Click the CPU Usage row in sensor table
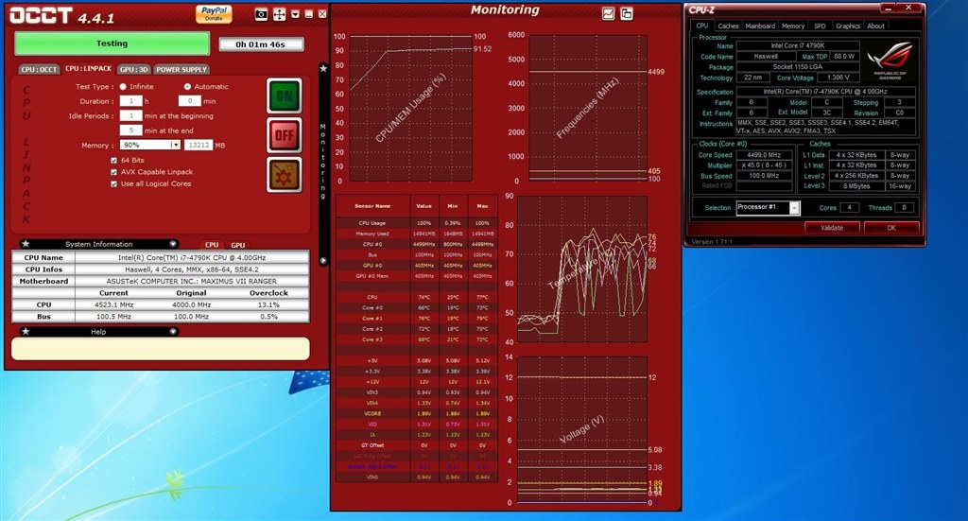This screenshot has width=968, height=521. (417, 223)
